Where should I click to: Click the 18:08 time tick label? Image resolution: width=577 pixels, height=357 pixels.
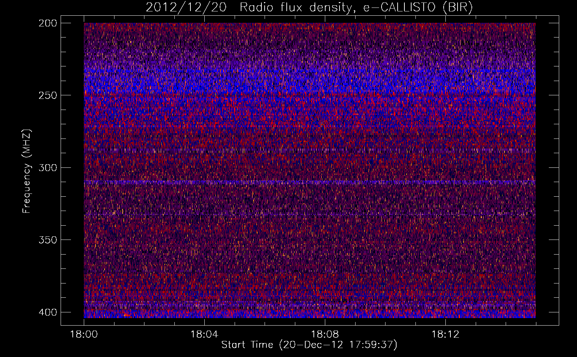(325, 335)
